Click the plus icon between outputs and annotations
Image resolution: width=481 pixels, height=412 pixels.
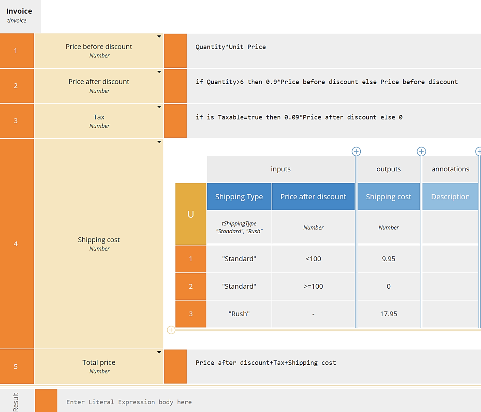click(421, 152)
